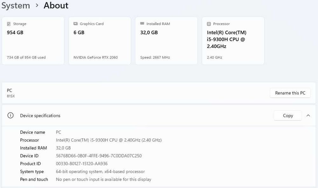Click the Device specifications header
The height and width of the screenshot is (188, 318).
tap(40, 116)
